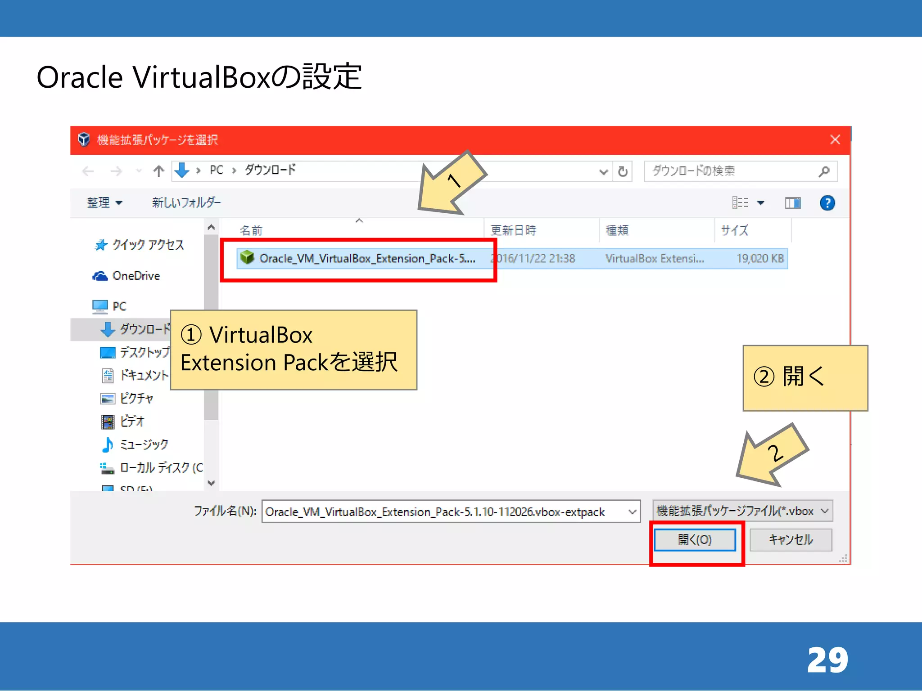Image resolution: width=922 pixels, height=691 pixels.
Task: Change the file view layout icon
Action: click(x=740, y=203)
